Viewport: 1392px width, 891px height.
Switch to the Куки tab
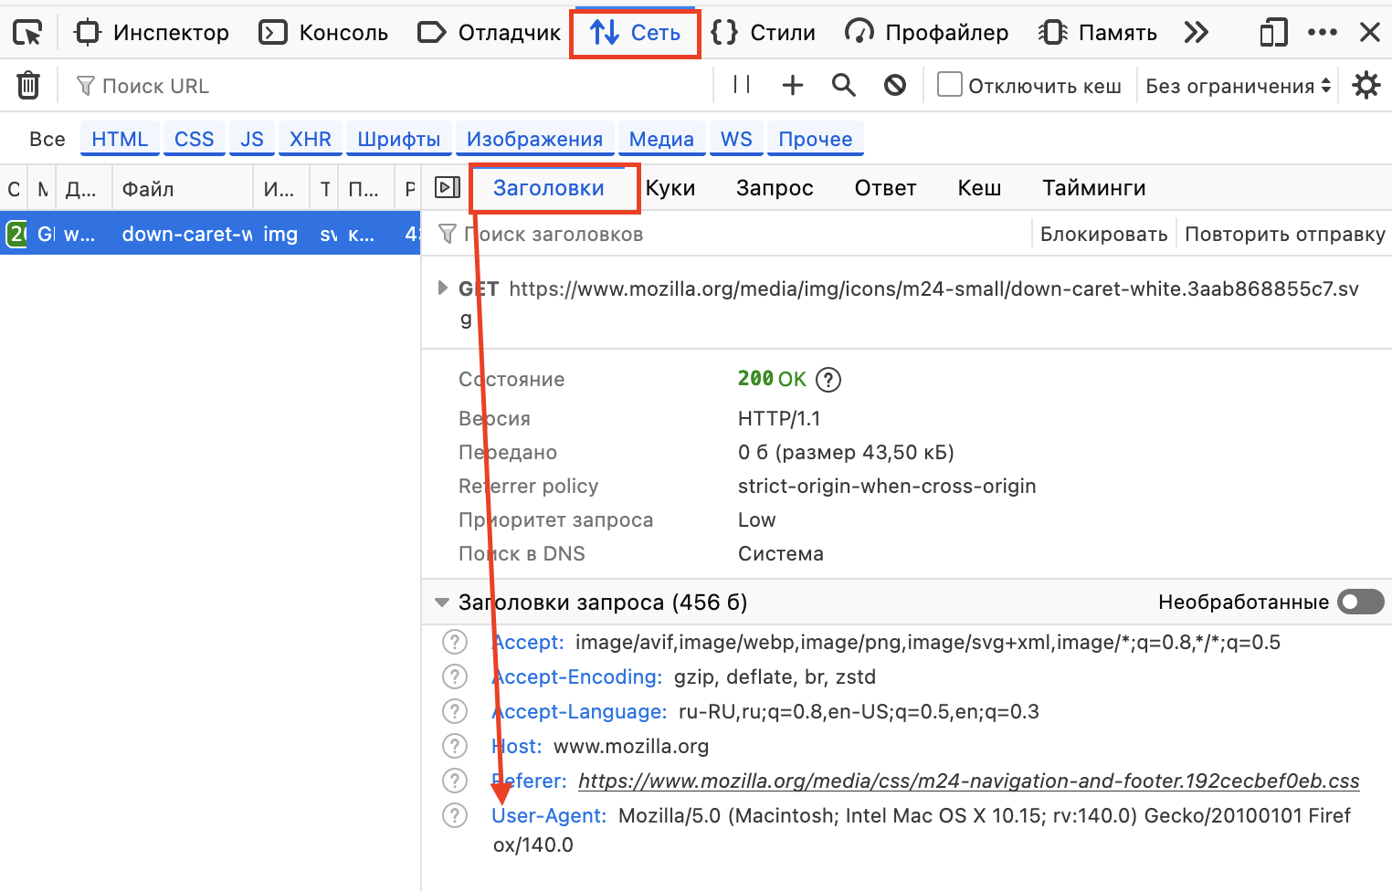click(670, 187)
